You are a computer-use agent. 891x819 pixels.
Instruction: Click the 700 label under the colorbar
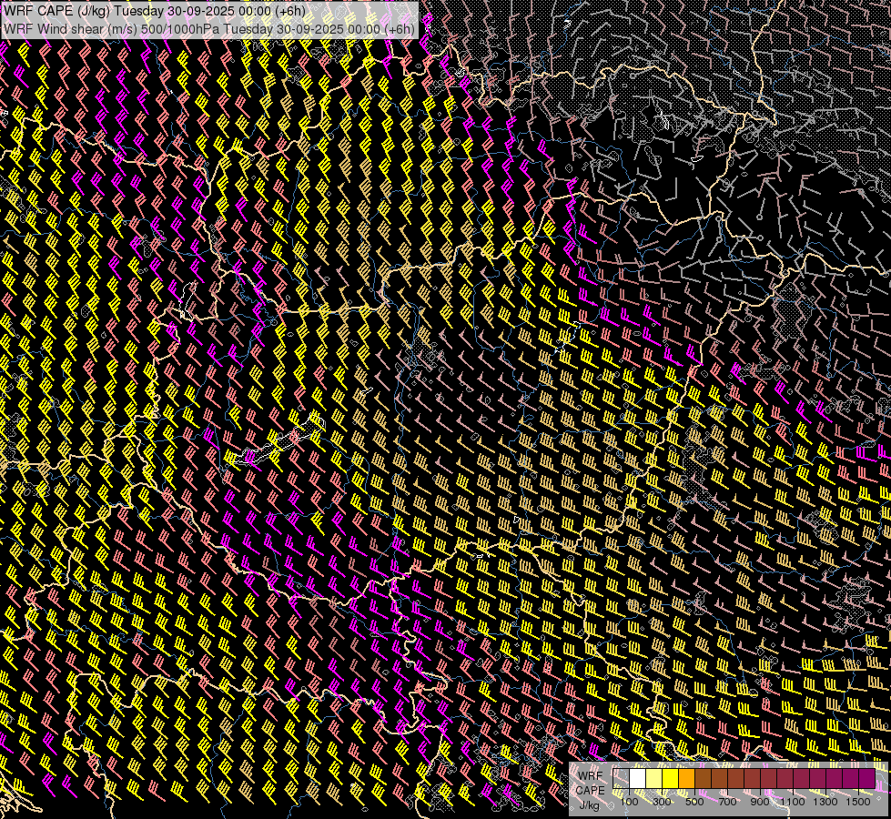(x=727, y=802)
